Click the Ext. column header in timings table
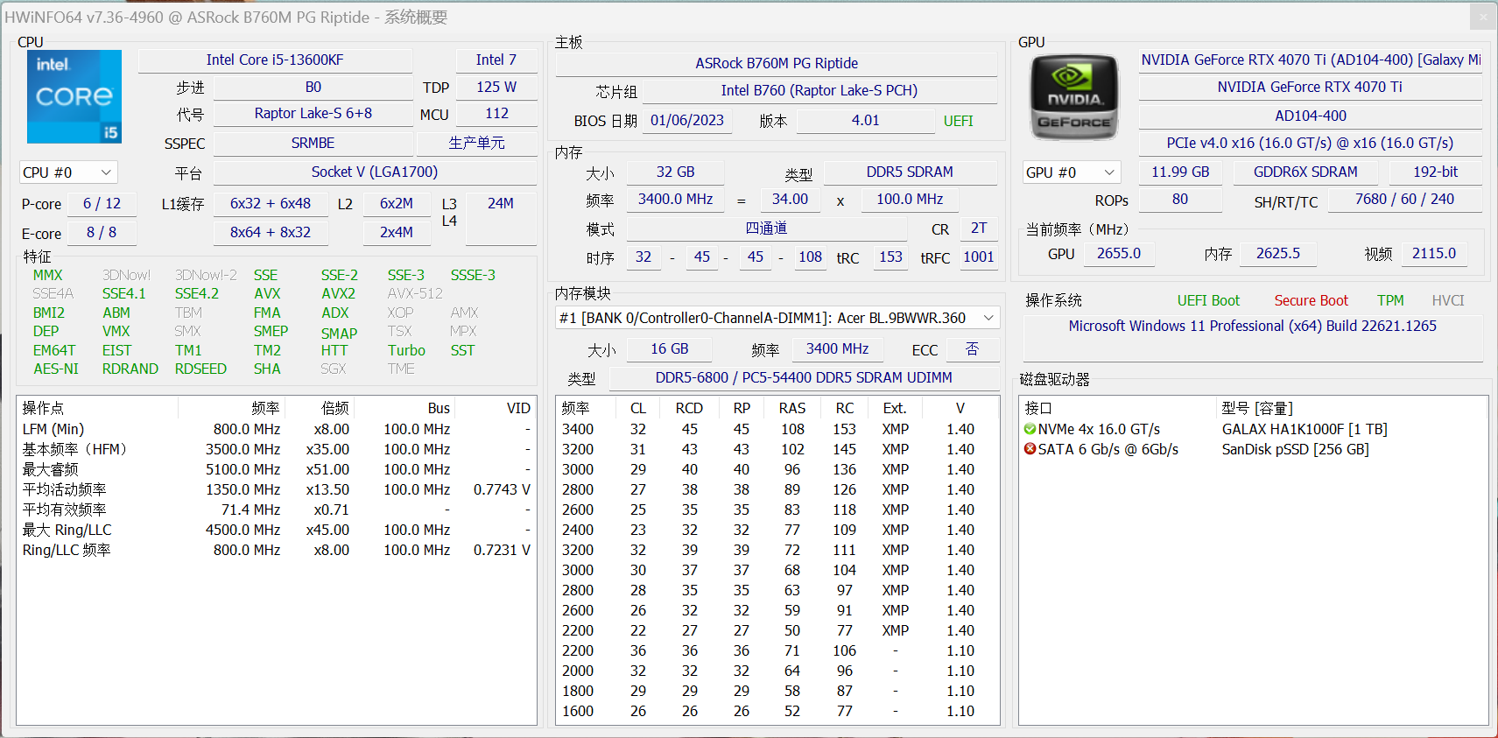Screen dimensions: 1498x738 click(895, 408)
